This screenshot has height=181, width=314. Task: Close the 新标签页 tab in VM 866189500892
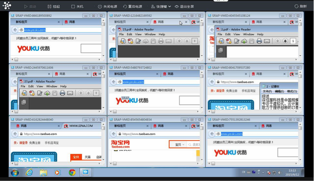click(58, 22)
